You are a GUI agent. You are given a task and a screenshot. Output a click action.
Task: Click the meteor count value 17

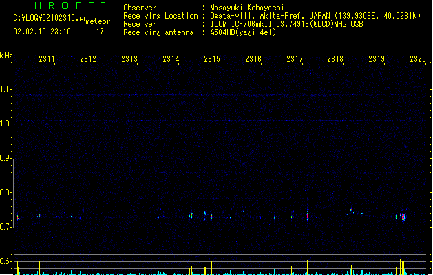100,32
